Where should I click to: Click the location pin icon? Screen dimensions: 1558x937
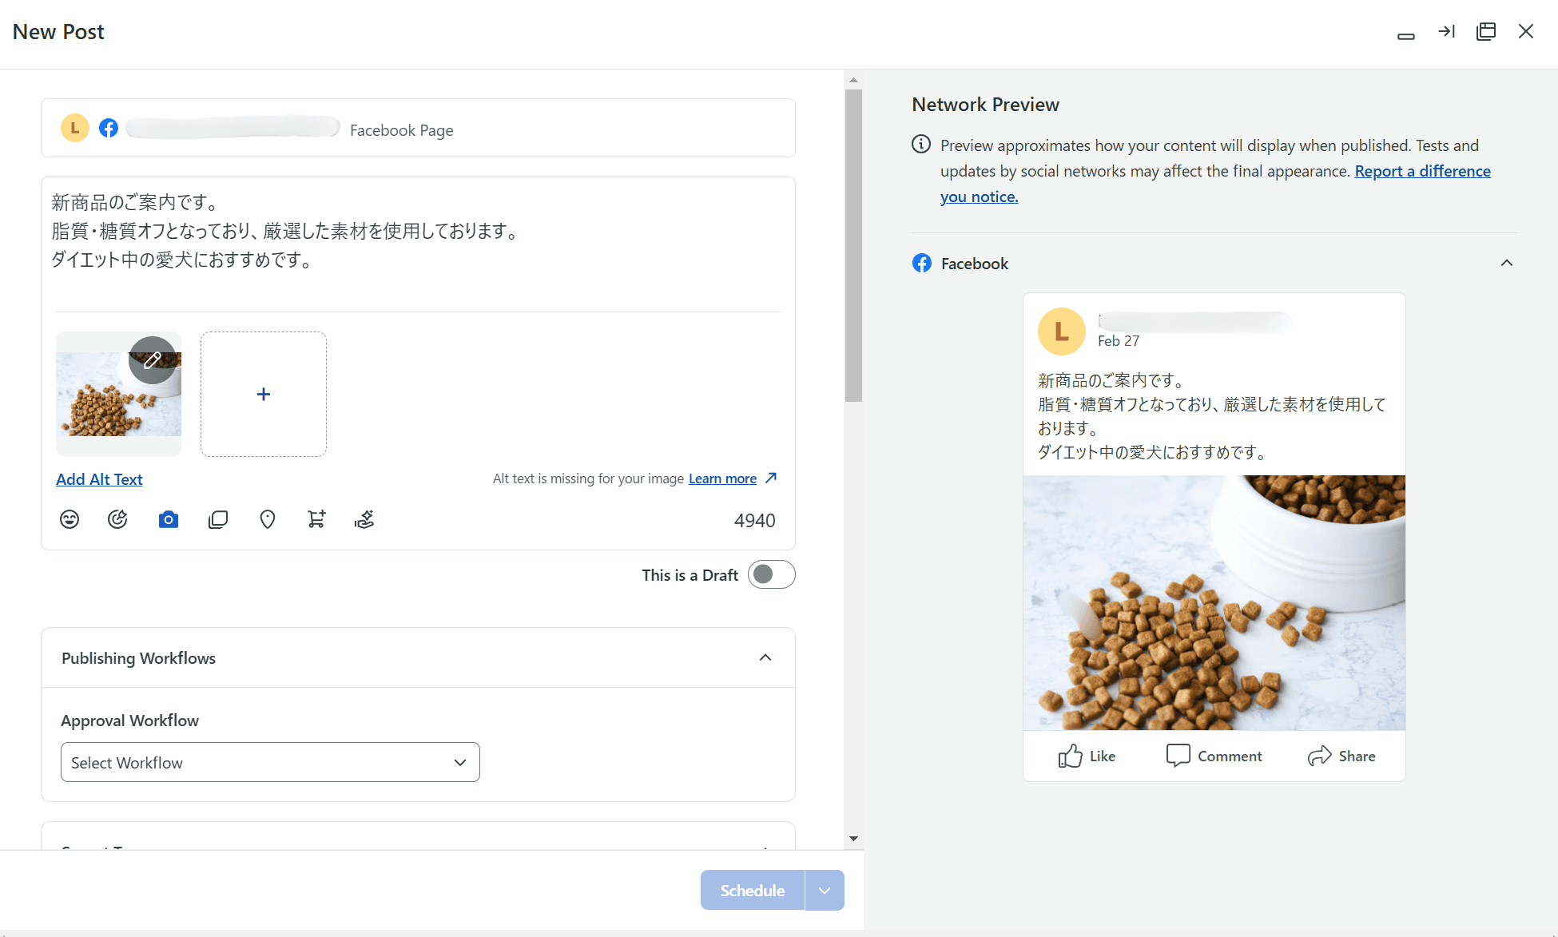point(268,520)
